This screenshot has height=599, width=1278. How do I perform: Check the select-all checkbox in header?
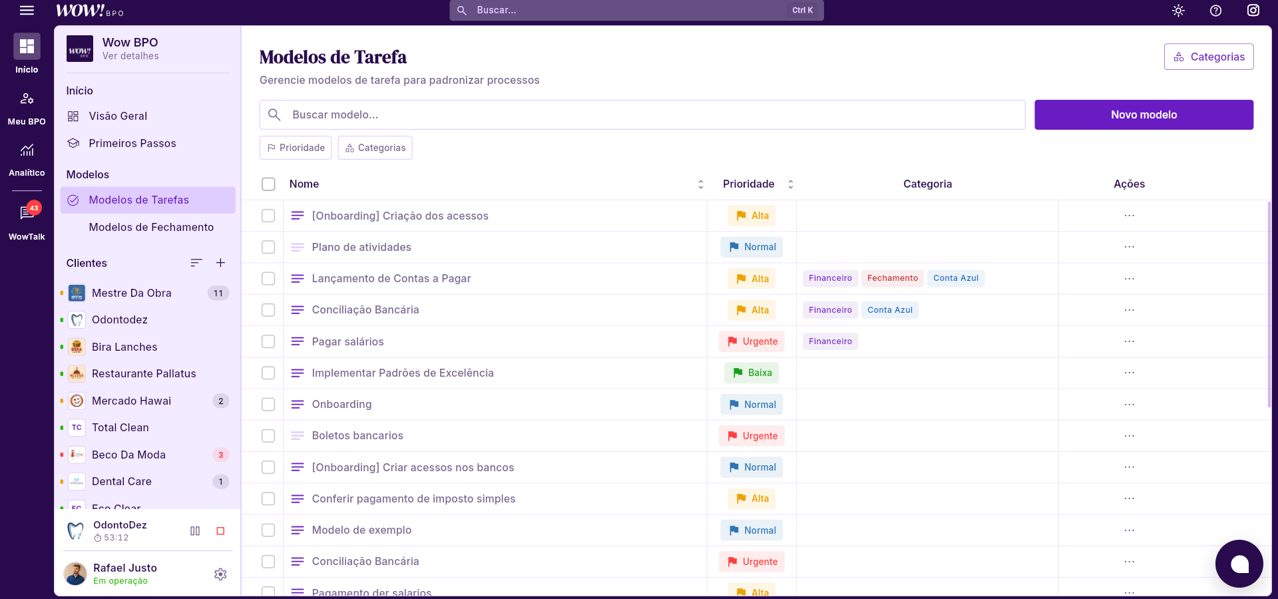pos(268,184)
